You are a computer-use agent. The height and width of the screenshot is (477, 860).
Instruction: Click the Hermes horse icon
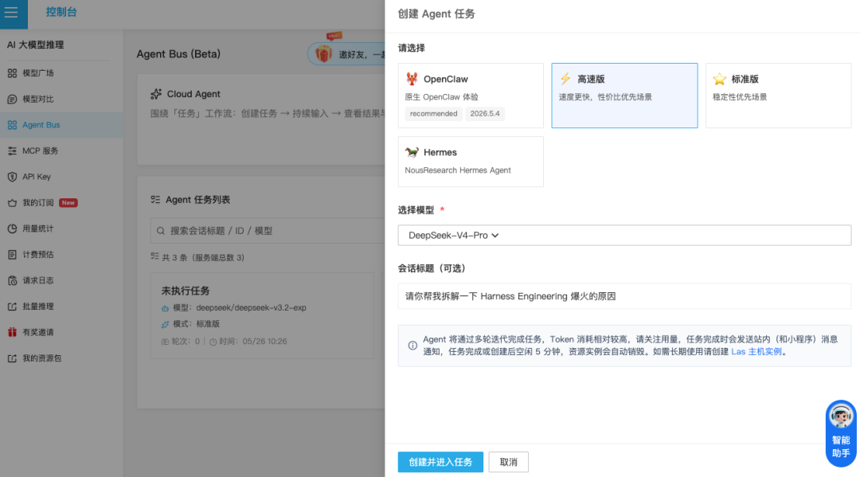(x=412, y=152)
